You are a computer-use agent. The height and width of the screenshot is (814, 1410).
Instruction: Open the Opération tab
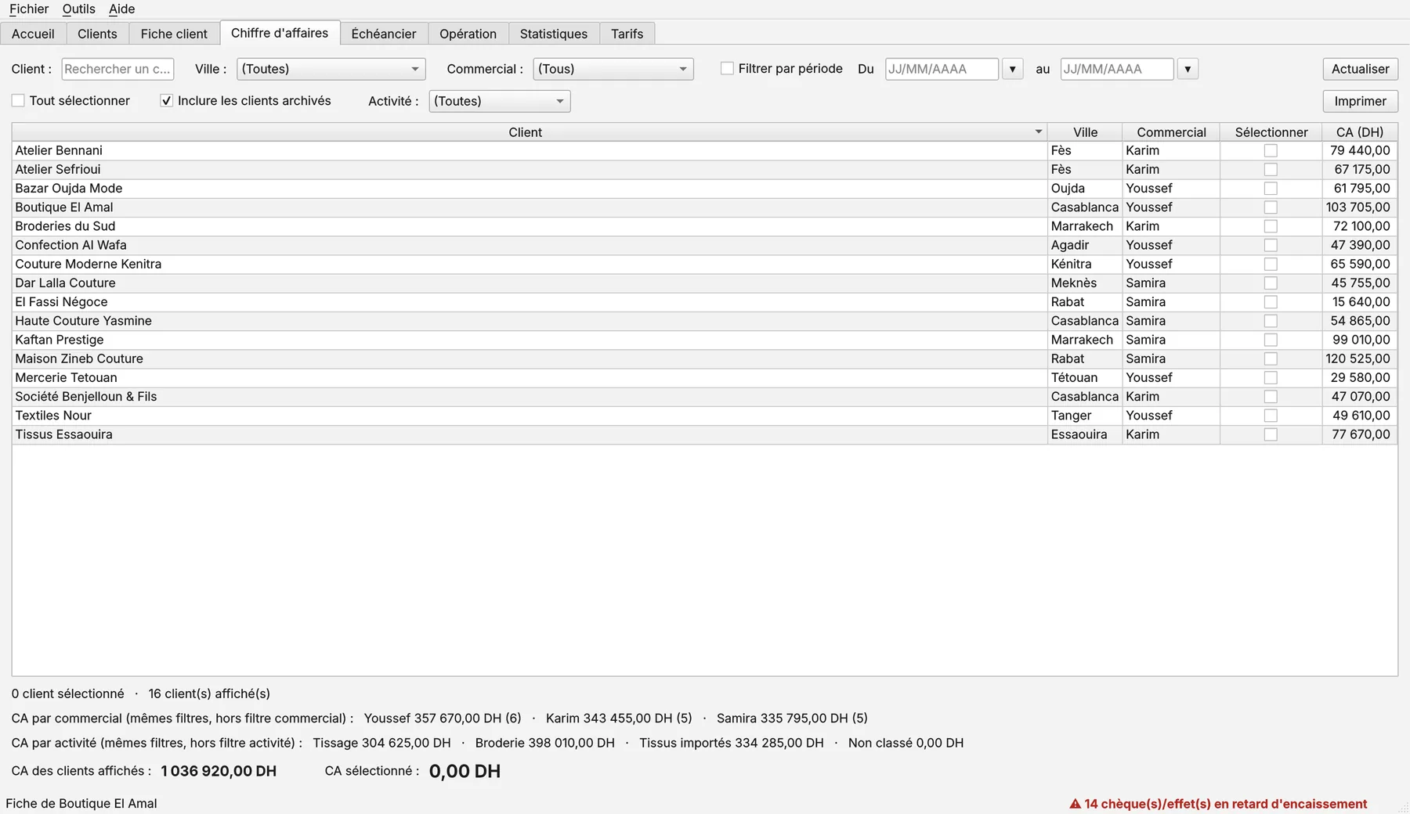[x=468, y=34]
